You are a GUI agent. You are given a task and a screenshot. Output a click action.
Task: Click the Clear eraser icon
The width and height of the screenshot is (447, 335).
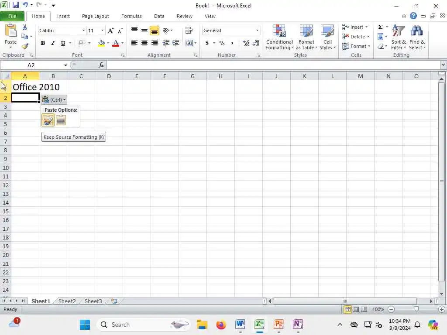coord(380,46)
